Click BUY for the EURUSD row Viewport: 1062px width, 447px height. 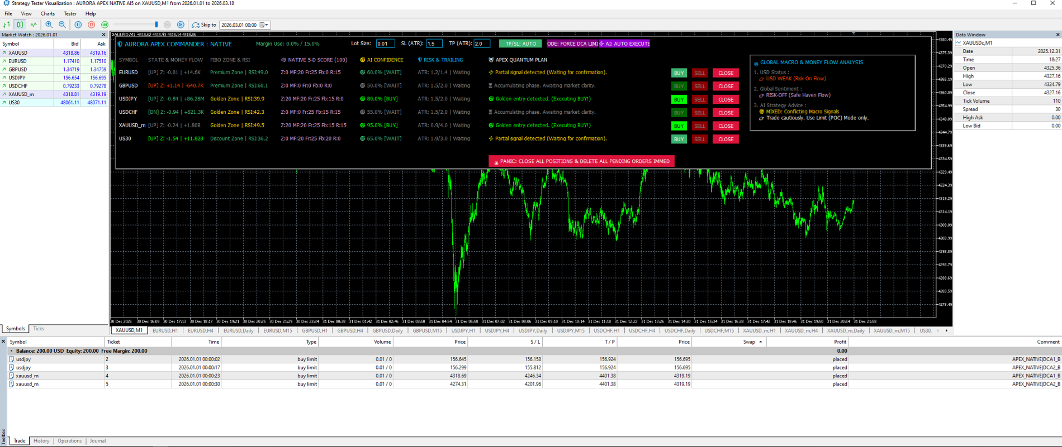(679, 73)
